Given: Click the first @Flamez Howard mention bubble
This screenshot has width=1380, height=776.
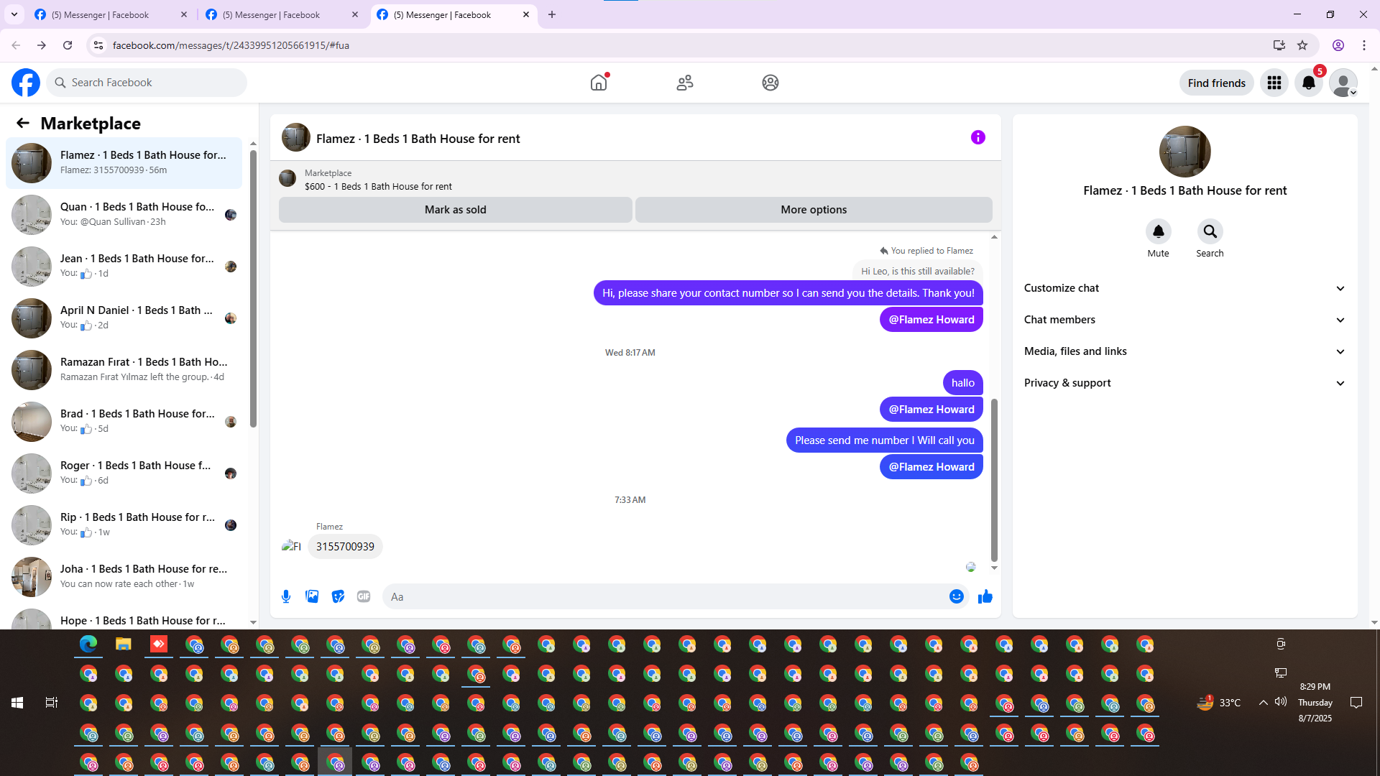Looking at the screenshot, I should click(931, 320).
